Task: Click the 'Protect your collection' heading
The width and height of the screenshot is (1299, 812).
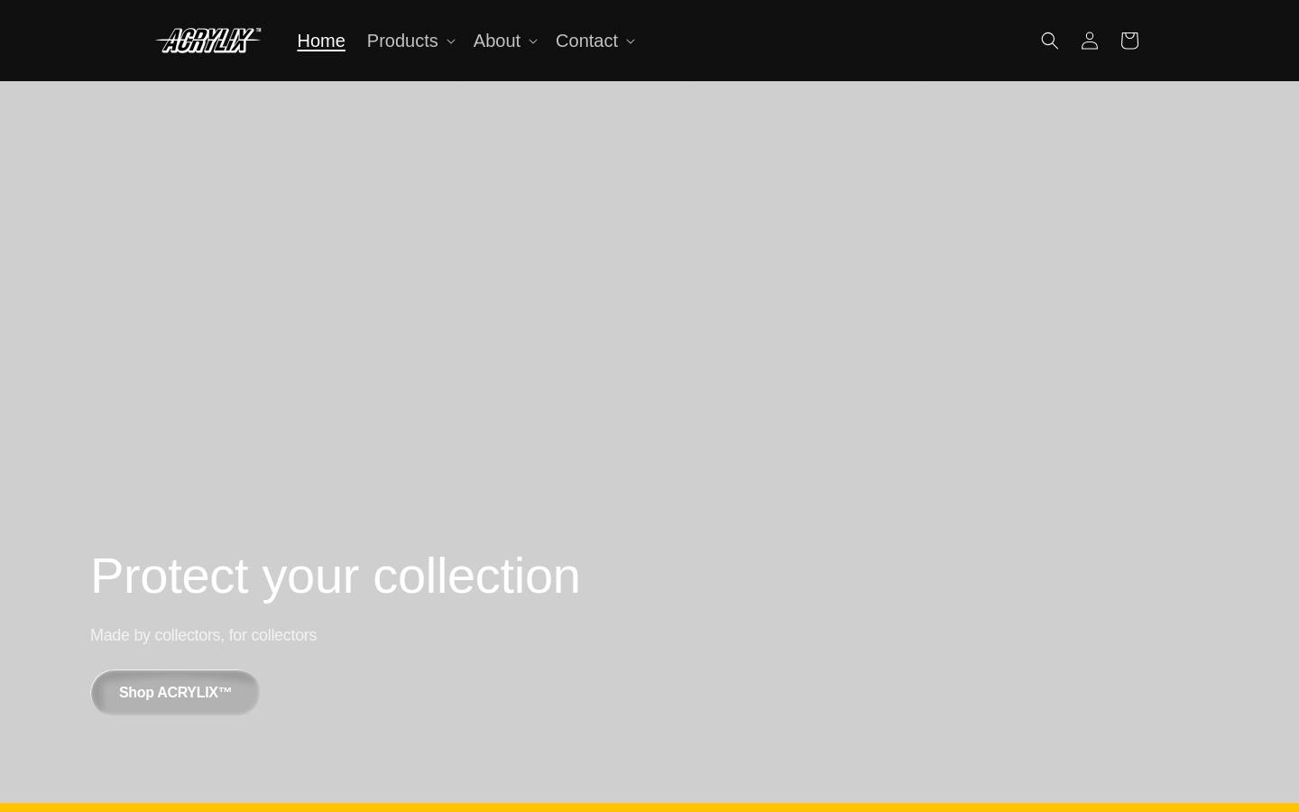Action: pyautogui.click(x=336, y=576)
